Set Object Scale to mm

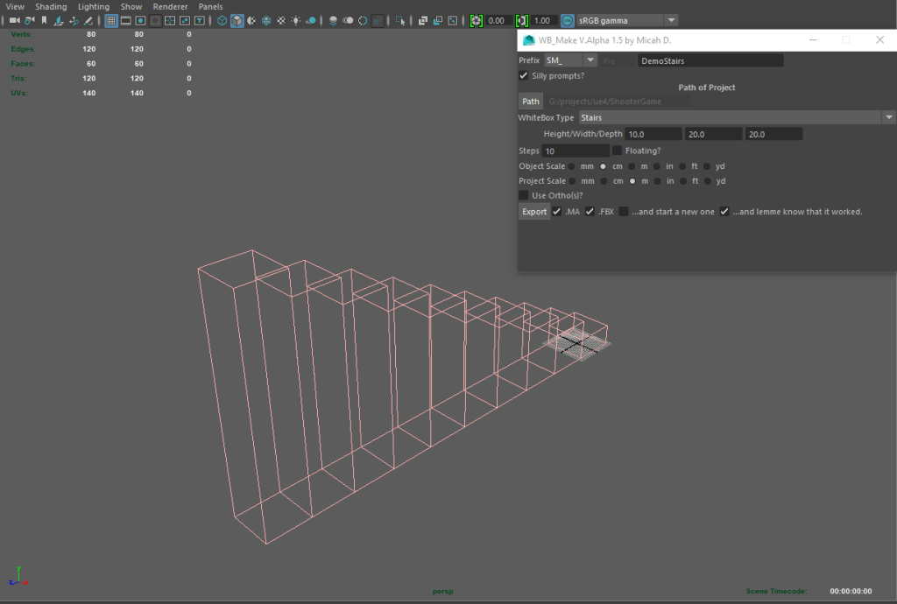[x=572, y=166]
